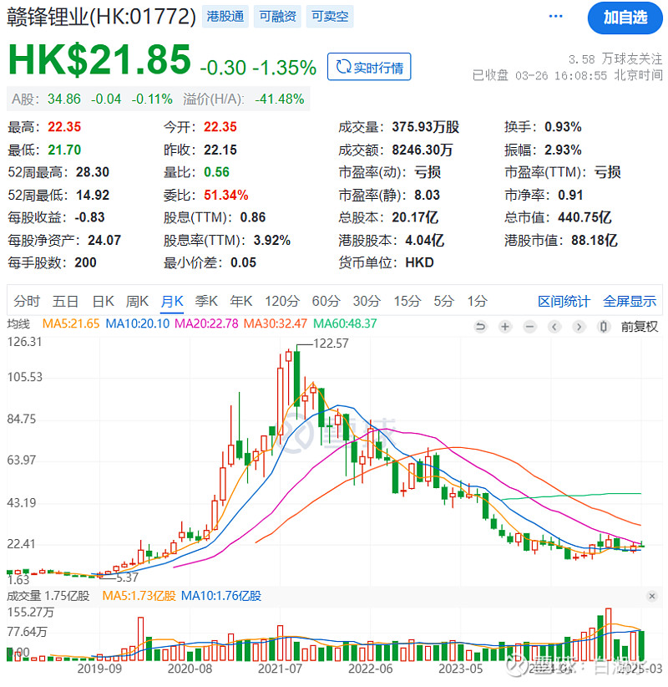Click the MA60:48.37 indicator label
The height and width of the screenshot is (687, 668).
coord(345,323)
